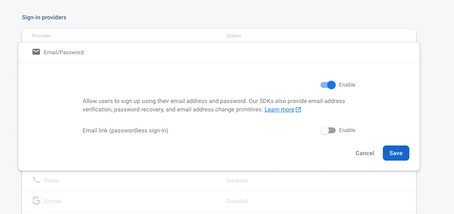Select the Disabled status of Google
This screenshot has width=454, height=214.
237,201
